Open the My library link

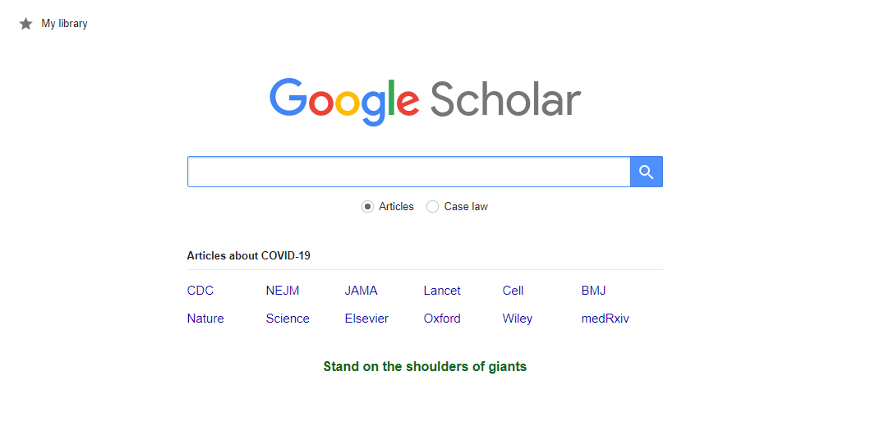tap(64, 24)
